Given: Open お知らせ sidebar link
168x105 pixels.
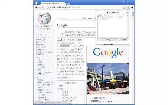Looking at the screenshot, I should click(x=40, y=65).
